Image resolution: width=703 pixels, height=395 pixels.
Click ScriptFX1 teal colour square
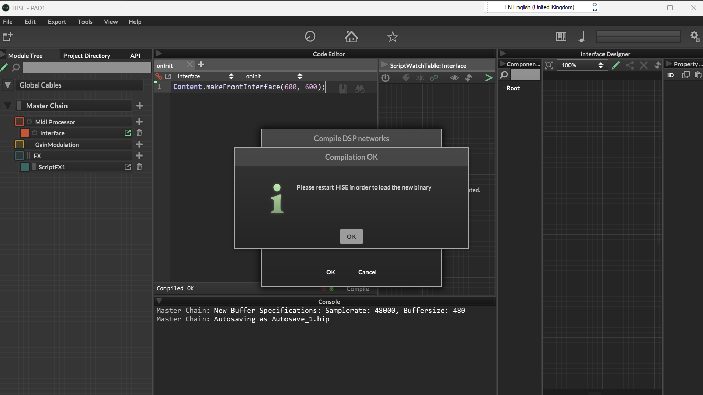(x=25, y=167)
